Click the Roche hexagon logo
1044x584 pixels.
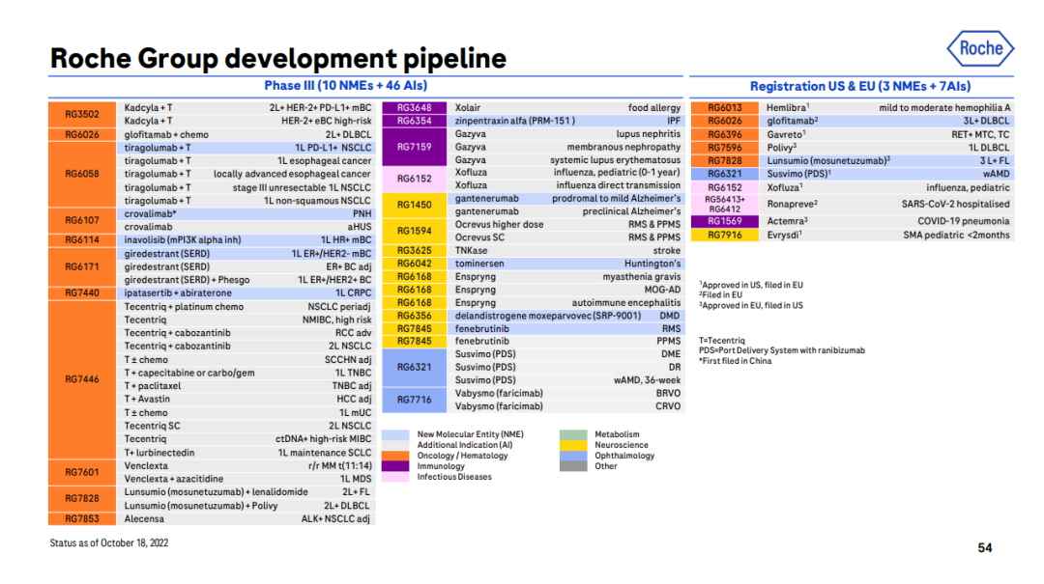coord(980,48)
